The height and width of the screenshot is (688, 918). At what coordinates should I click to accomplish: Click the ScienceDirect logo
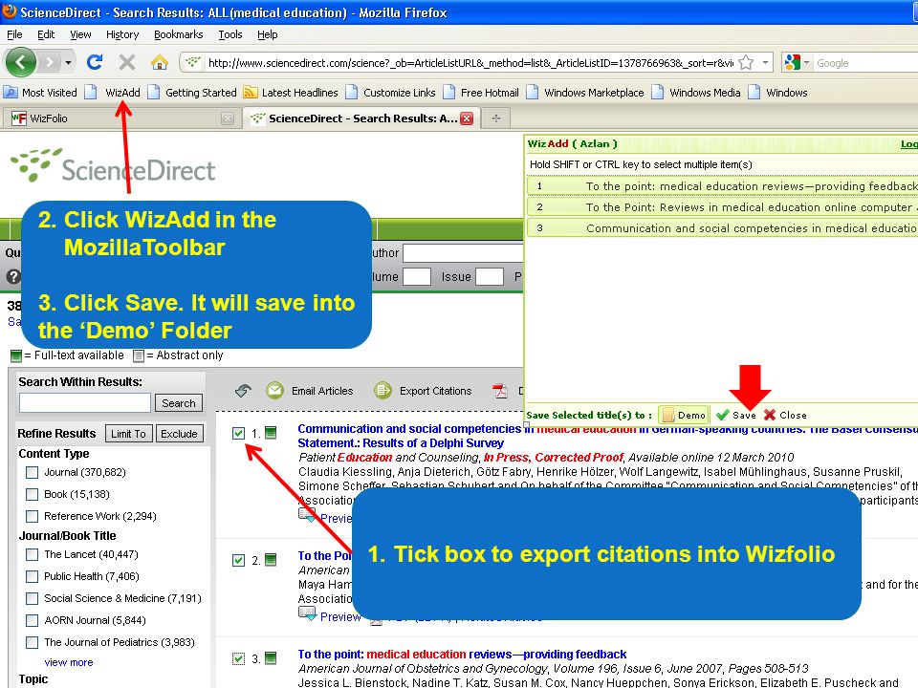pos(114,166)
